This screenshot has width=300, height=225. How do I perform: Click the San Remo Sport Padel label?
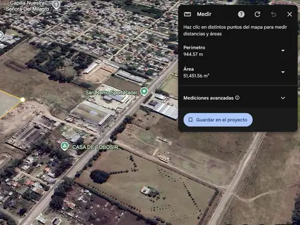[111, 92]
